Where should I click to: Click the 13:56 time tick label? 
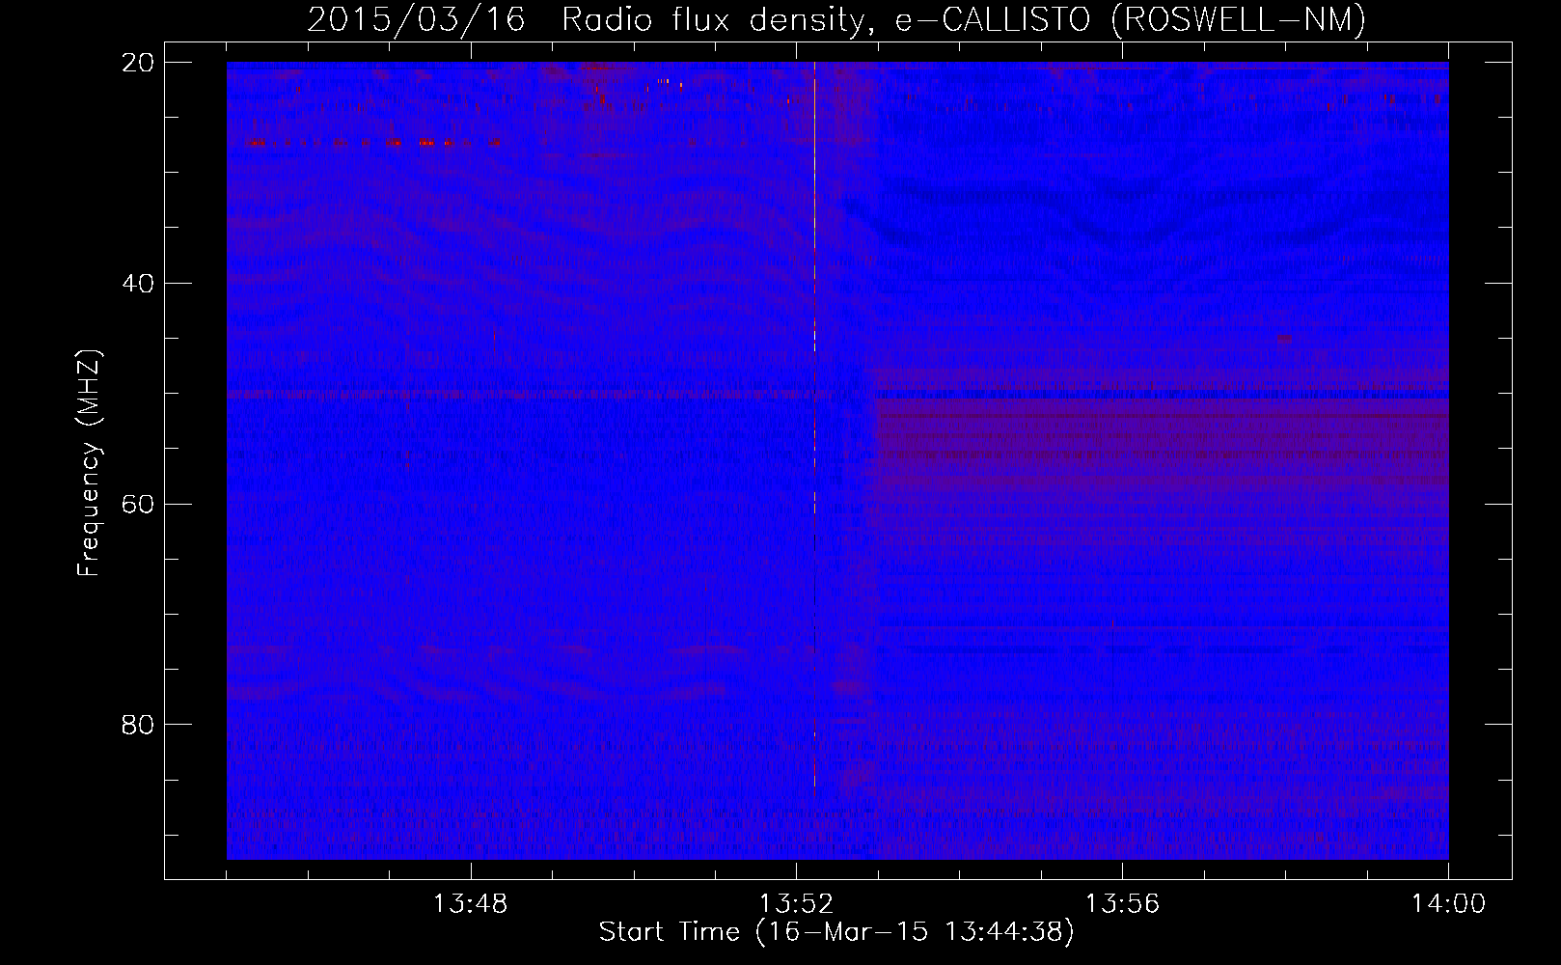tap(1122, 904)
